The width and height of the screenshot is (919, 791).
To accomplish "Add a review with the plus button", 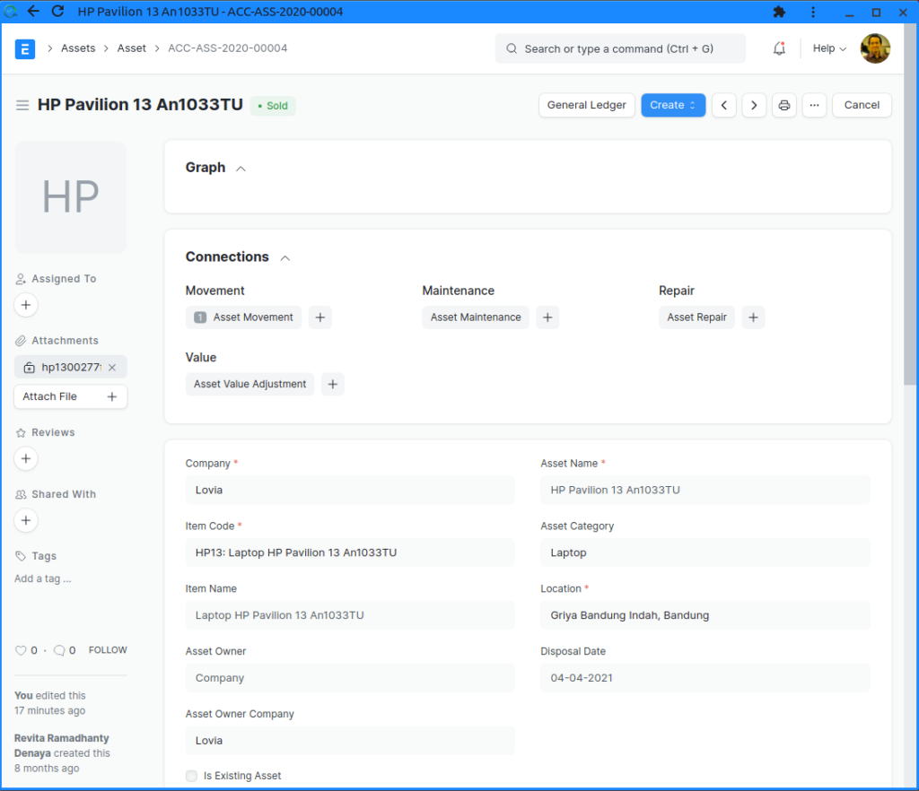I will 26,458.
